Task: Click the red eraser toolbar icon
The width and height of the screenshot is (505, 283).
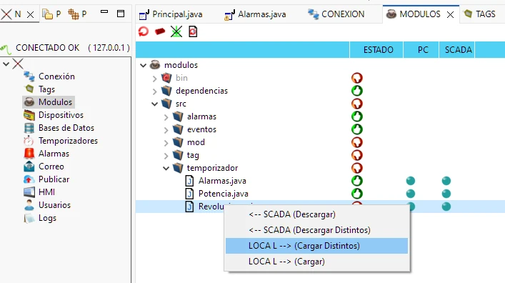Action: pyautogui.click(x=160, y=31)
